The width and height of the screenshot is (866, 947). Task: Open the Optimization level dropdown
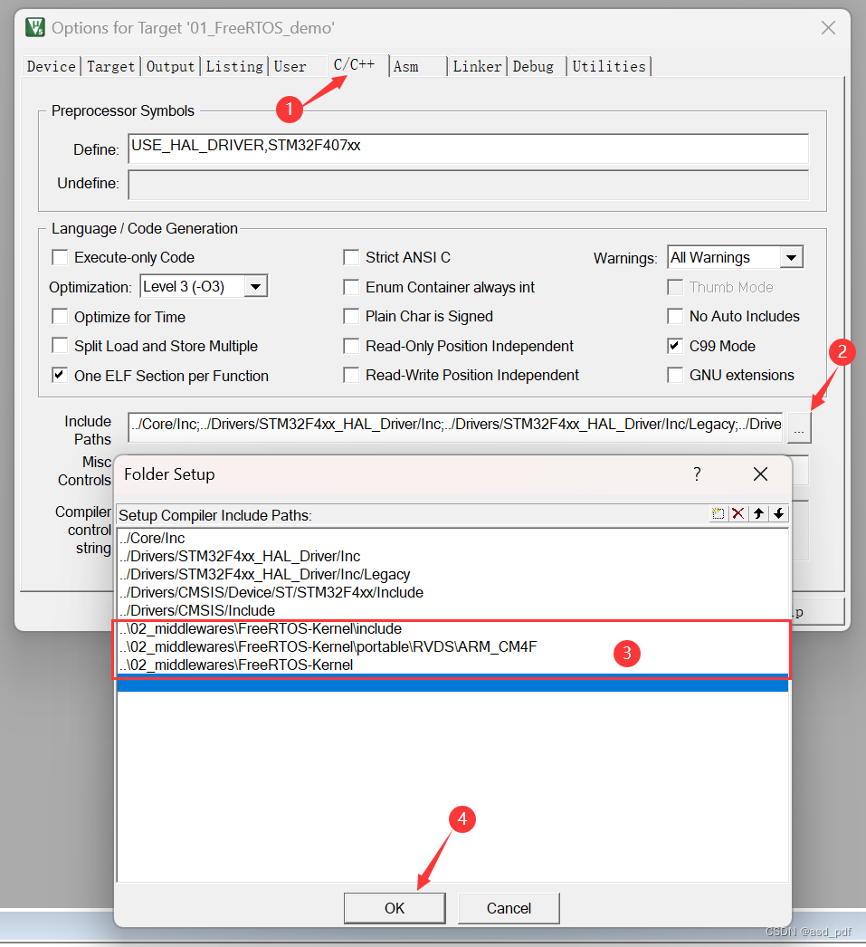256,286
